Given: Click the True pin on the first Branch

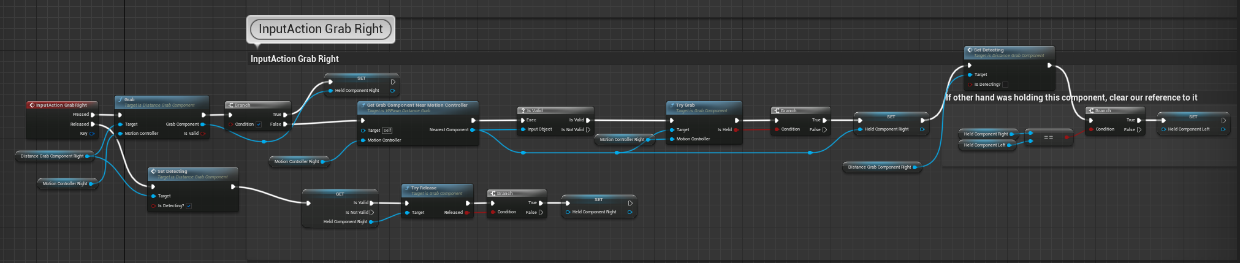Looking at the screenshot, I should [285, 115].
